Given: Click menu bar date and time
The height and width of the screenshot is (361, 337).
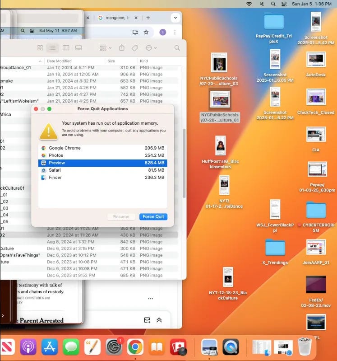Looking at the screenshot, I should tap(312, 4).
